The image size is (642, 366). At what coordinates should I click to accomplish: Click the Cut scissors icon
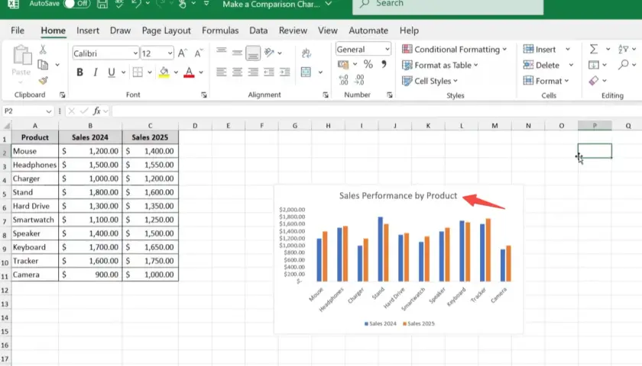click(43, 50)
